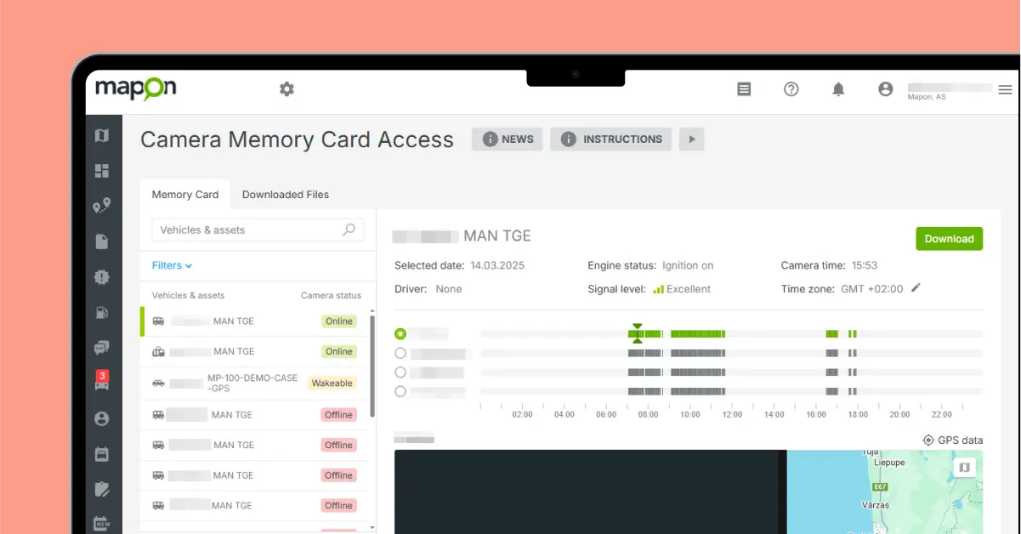Open the Instructions button

[x=610, y=139]
